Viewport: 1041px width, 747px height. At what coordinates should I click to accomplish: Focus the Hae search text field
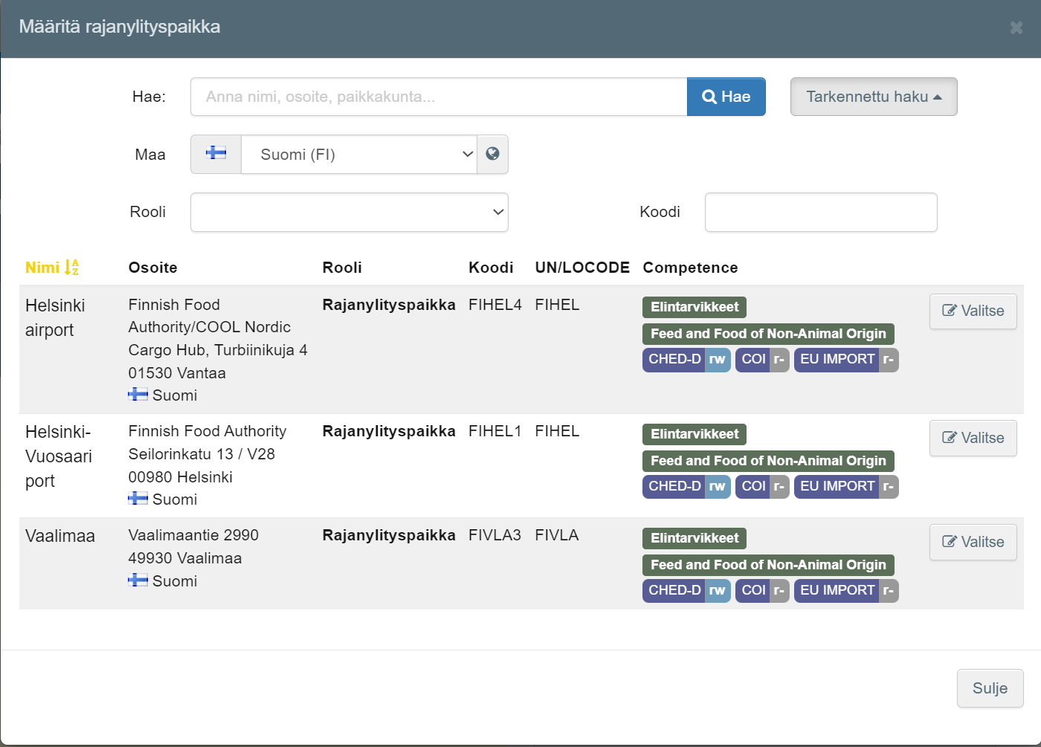pos(438,97)
